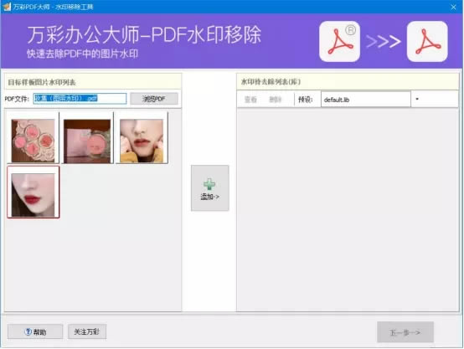Click the 查看 view toolbar button
This screenshot has height=349, width=464.
(x=250, y=100)
